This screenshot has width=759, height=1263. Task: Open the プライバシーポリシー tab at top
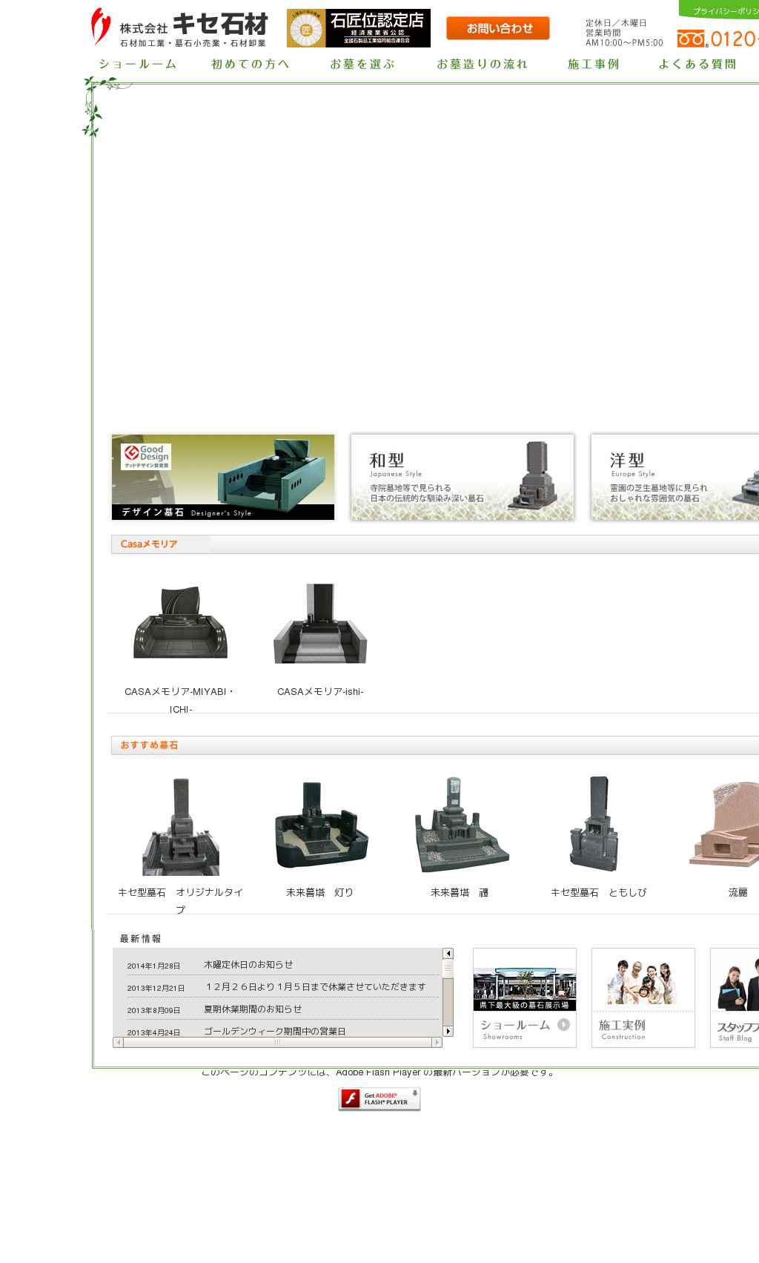pyautogui.click(x=723, y=11)
